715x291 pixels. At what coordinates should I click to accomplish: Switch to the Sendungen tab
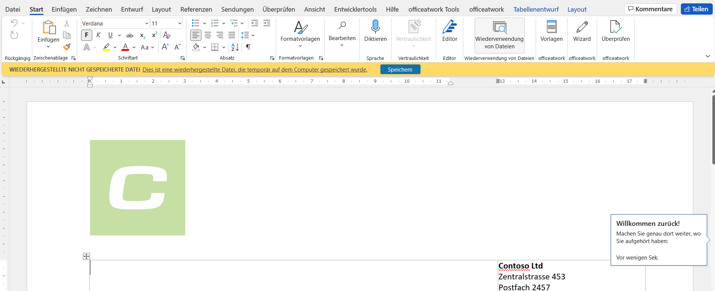(x=237, y=9)
